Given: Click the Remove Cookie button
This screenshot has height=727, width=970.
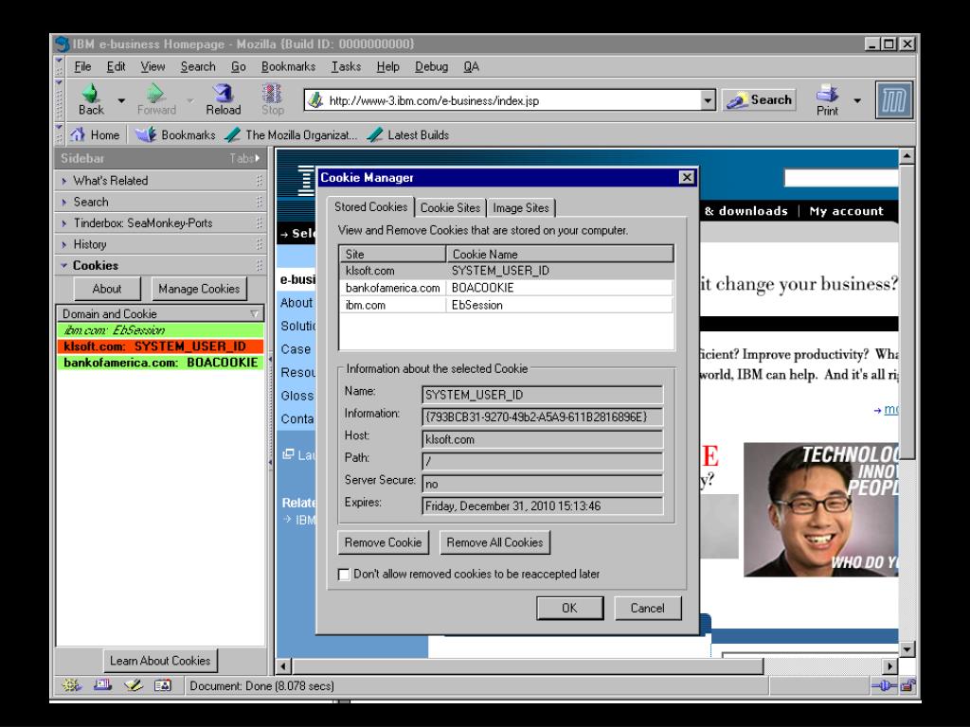Looking at the screenshot, I should point(383,542).
